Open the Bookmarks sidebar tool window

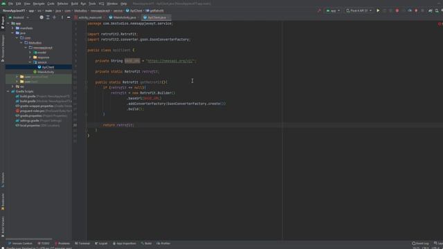(3, 201)
